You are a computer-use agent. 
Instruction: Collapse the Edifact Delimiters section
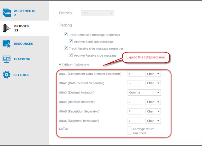coord(60,65)
